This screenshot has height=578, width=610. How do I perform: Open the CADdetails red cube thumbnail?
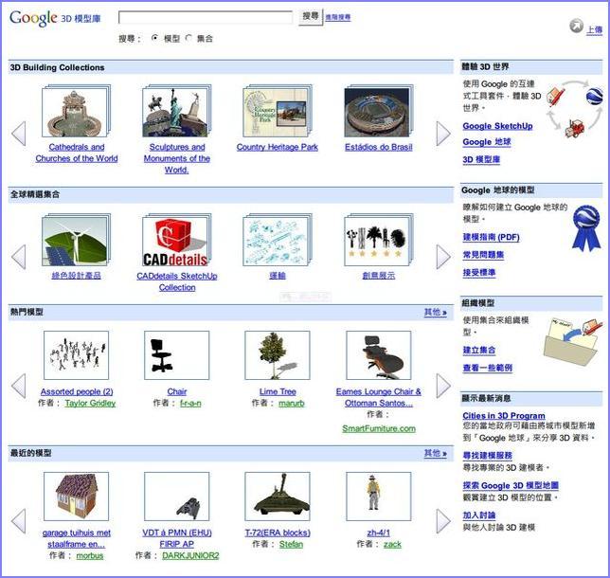point(176,240)
